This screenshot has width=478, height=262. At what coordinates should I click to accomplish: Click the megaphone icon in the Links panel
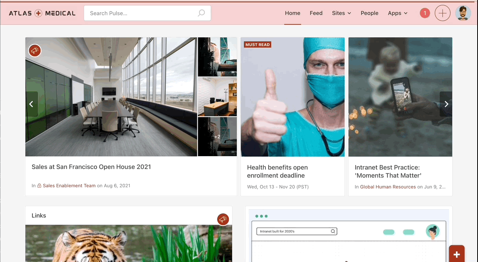(223, 220)
